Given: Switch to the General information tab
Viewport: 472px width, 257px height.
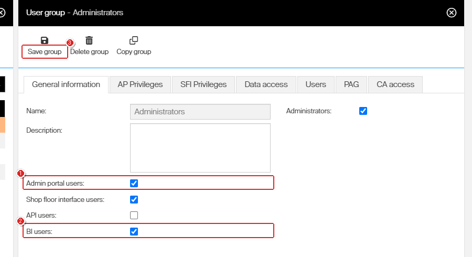Looking at the screenshot, I should click(66, 84).
